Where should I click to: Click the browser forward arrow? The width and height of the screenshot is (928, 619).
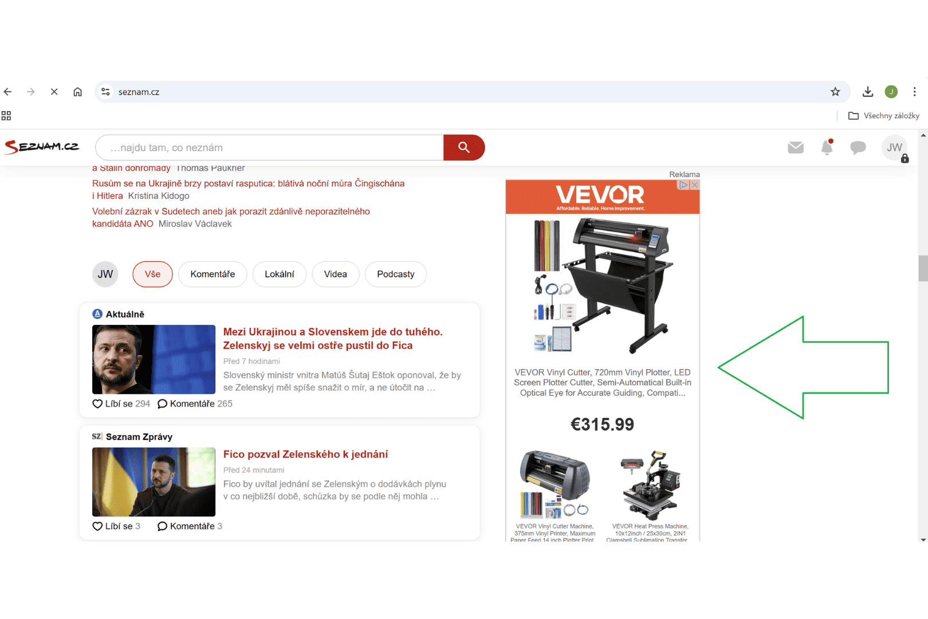31,92
